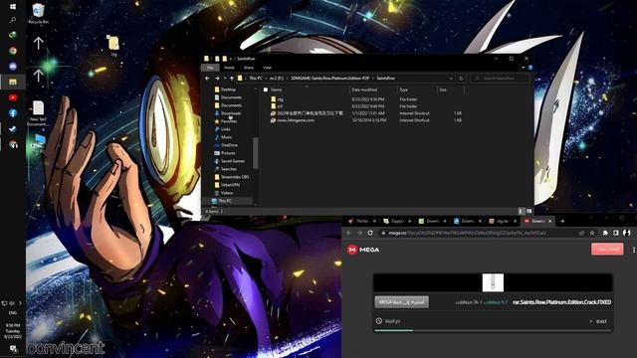Reload the MEGA page in browser

coord(370,233)
